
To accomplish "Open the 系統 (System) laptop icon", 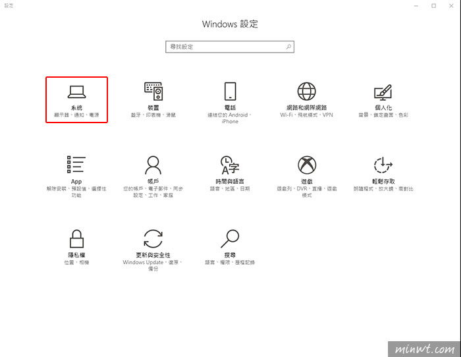I will pyautogui.click(x=77, y=92).
